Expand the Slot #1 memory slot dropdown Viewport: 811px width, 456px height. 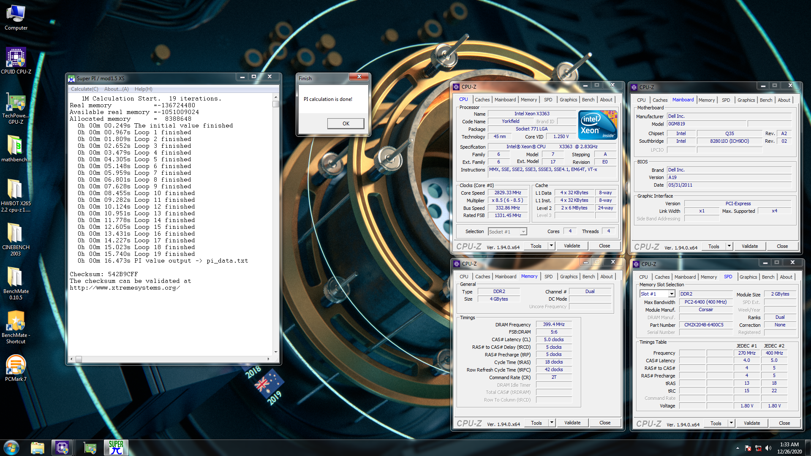coord(672,294)
